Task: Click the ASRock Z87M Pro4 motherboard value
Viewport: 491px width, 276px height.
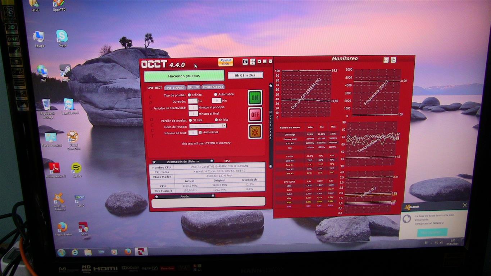Action: pyautogui.click(x=219, y=176)
